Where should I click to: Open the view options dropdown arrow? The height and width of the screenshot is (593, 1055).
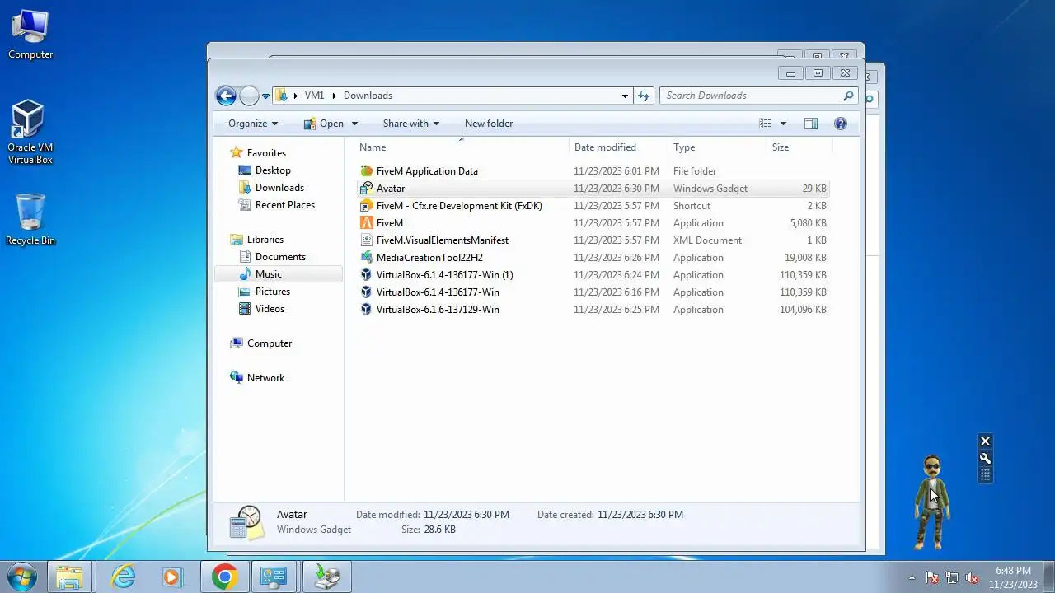click(x=783, y=124)
